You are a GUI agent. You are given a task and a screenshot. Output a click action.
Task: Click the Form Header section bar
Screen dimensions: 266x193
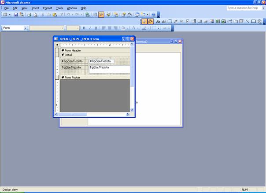pos(95,50)
